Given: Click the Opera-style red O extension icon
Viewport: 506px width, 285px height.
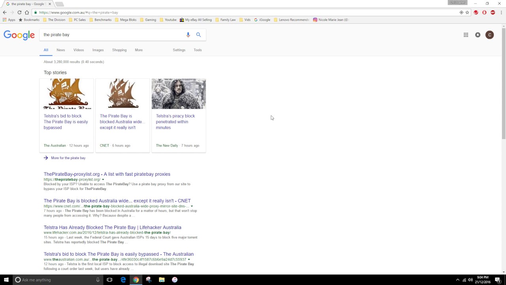Looking at the screenshot, I should [484, 12].
